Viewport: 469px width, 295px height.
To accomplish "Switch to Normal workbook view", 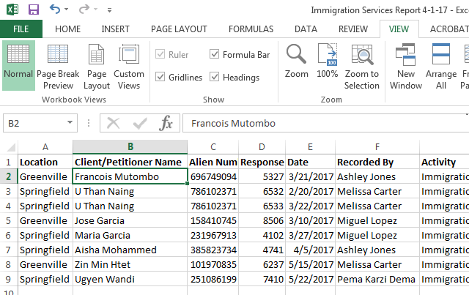I will click(18, 66).
